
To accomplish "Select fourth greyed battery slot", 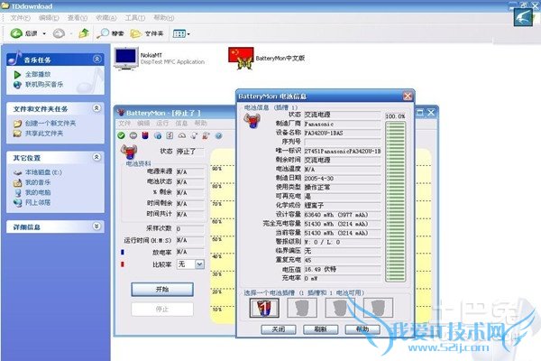I will click(x=378, y=308).
